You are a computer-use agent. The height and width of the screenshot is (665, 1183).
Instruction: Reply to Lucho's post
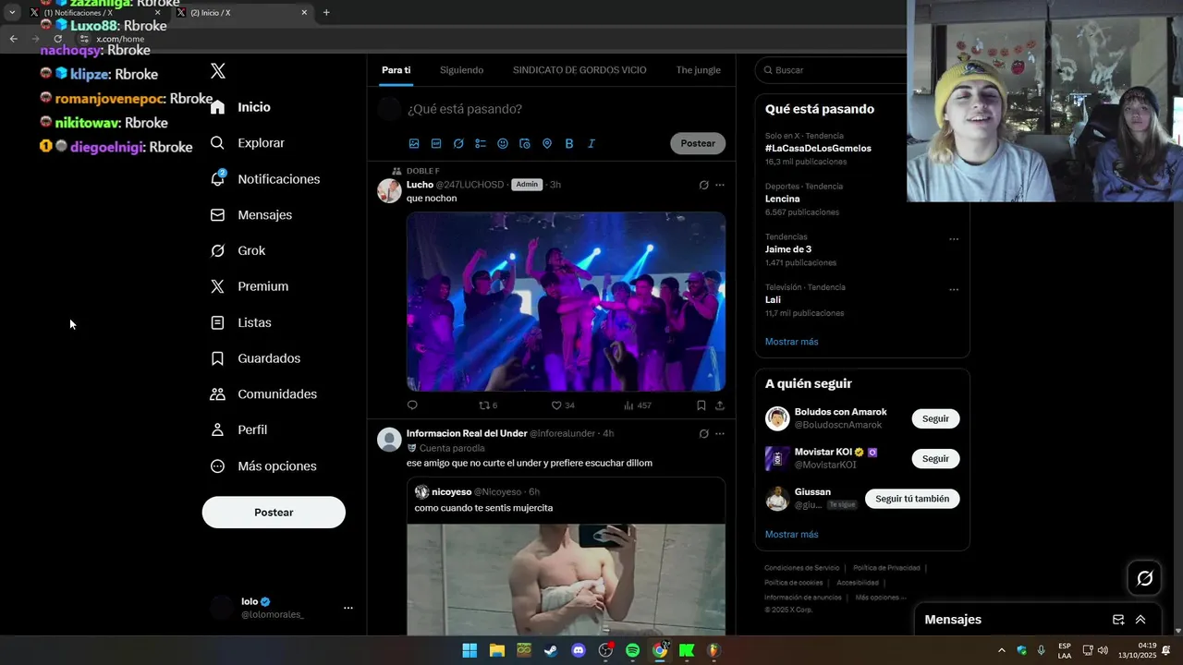point(412,405)
